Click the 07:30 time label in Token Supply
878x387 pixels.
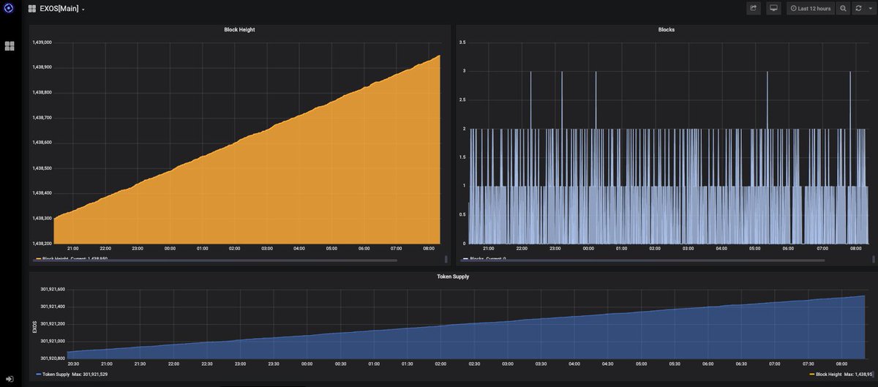pos(808,364)
